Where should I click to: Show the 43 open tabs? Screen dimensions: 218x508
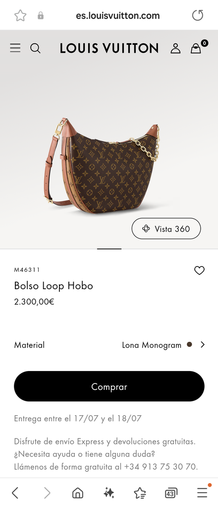click(171, 493)
